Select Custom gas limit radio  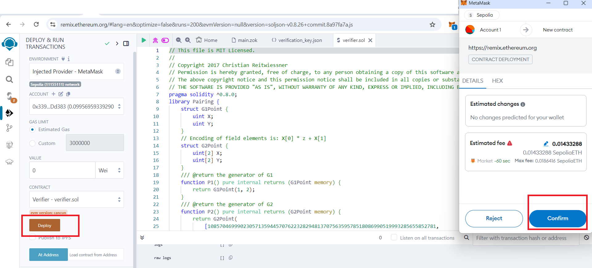32,143
